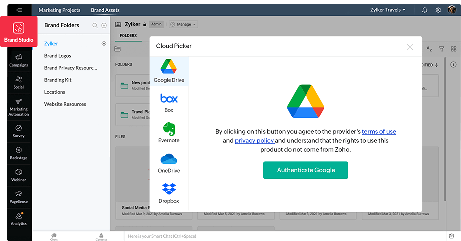Select OneDrive in the Cloud Picker
Screen dimensions: 461x241
click(169, 163)
